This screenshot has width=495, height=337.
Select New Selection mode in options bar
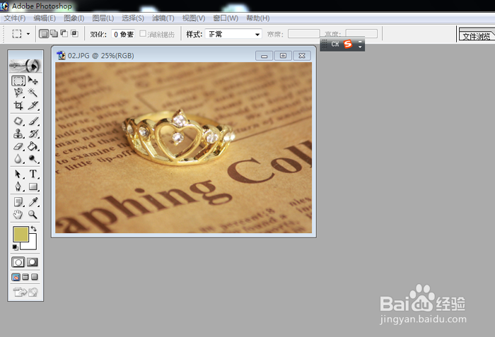(x=44, y=33)
